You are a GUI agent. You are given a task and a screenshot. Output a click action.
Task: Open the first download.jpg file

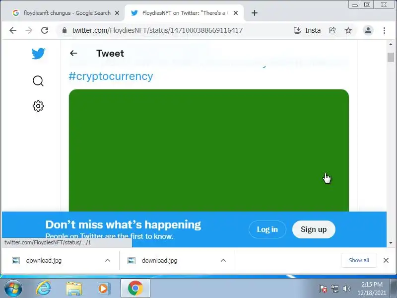44,260
